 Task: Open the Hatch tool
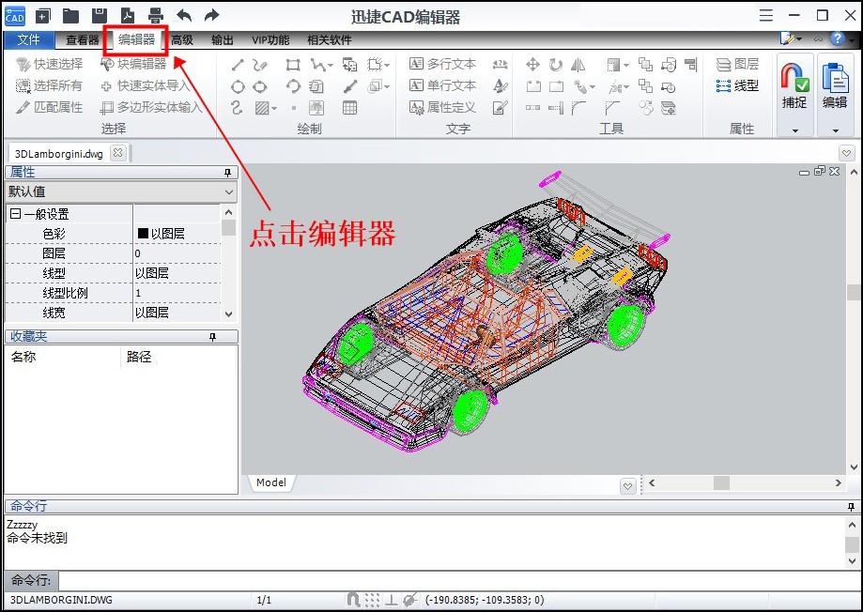pos(263,107)
